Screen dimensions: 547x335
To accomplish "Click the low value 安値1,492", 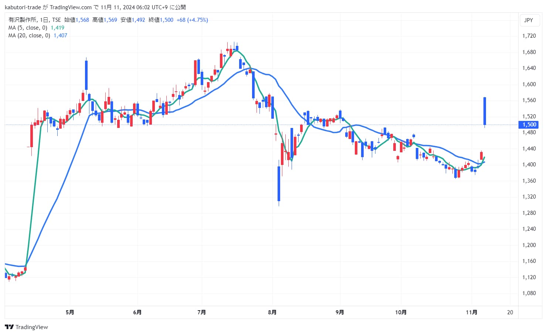I will [133, 20].
